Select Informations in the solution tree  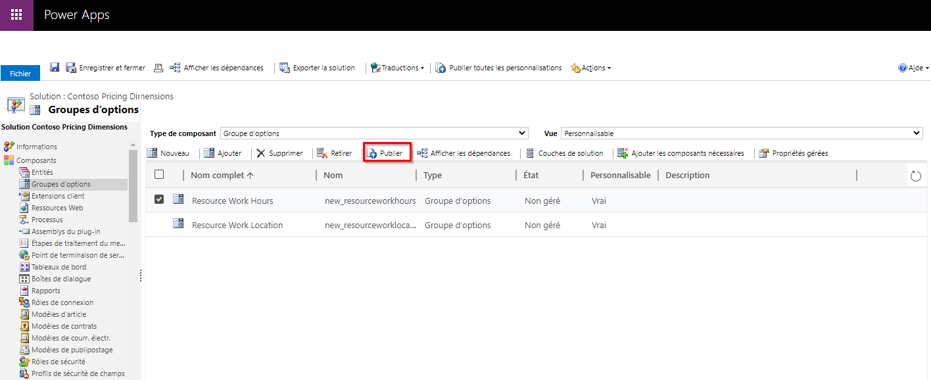(x=37, y=147)
